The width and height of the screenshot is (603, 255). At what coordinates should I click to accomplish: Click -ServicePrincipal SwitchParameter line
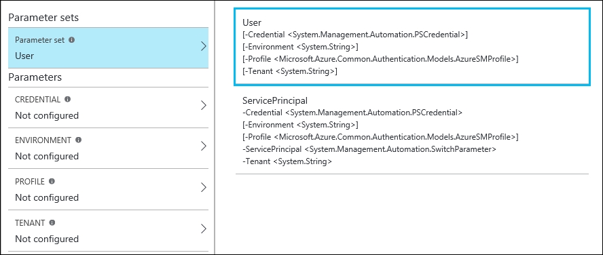click(x=369, y=149)
